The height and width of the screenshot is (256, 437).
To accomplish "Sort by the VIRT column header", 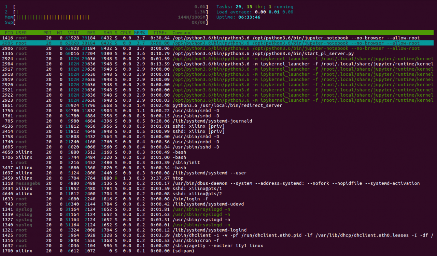I will point(73,32).
